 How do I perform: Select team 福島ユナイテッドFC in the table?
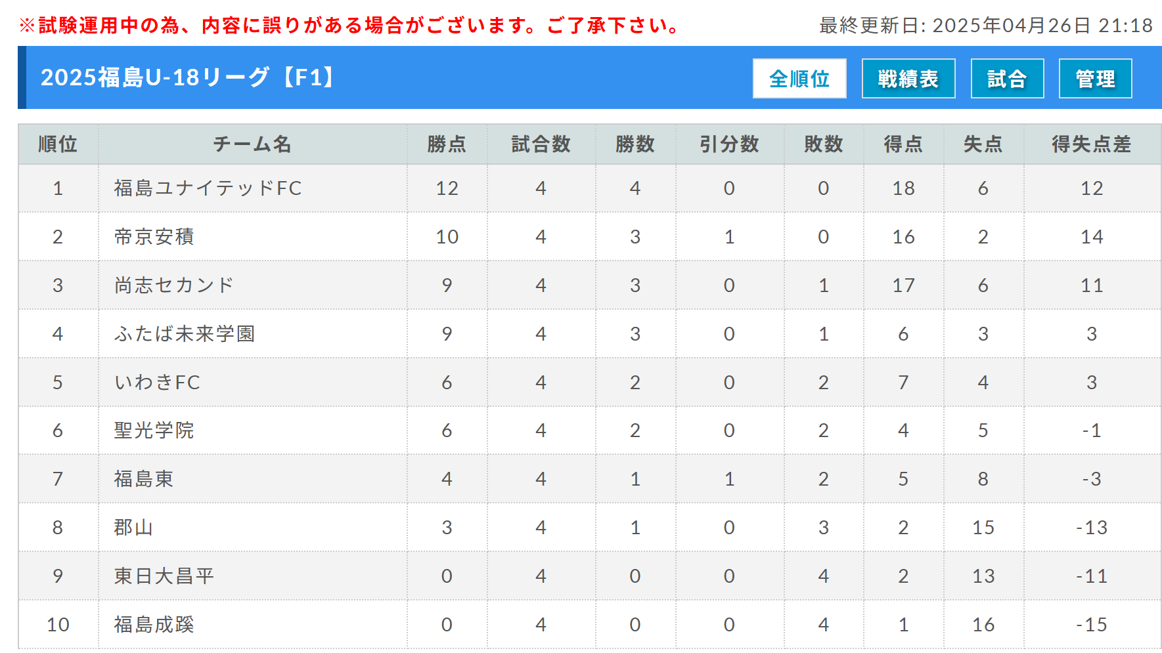(208, 188)
